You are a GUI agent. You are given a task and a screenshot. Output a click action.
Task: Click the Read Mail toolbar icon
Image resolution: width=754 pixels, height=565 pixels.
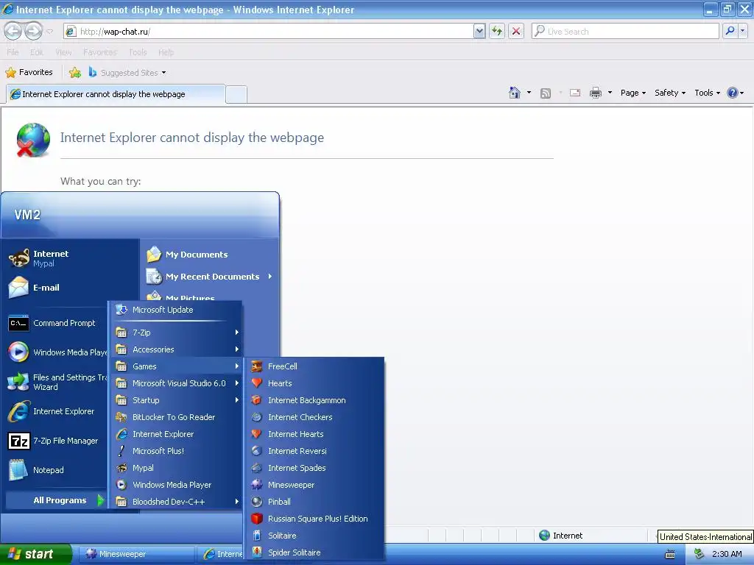pos(574,93)
